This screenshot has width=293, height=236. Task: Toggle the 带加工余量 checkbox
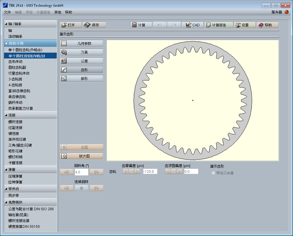click(214, 173)
